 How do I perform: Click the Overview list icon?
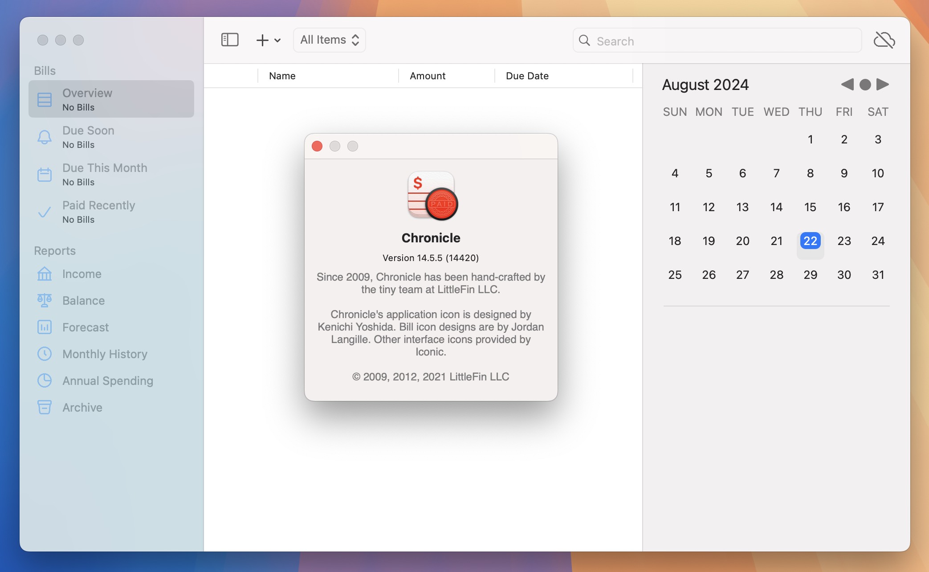tap(45, 99)
